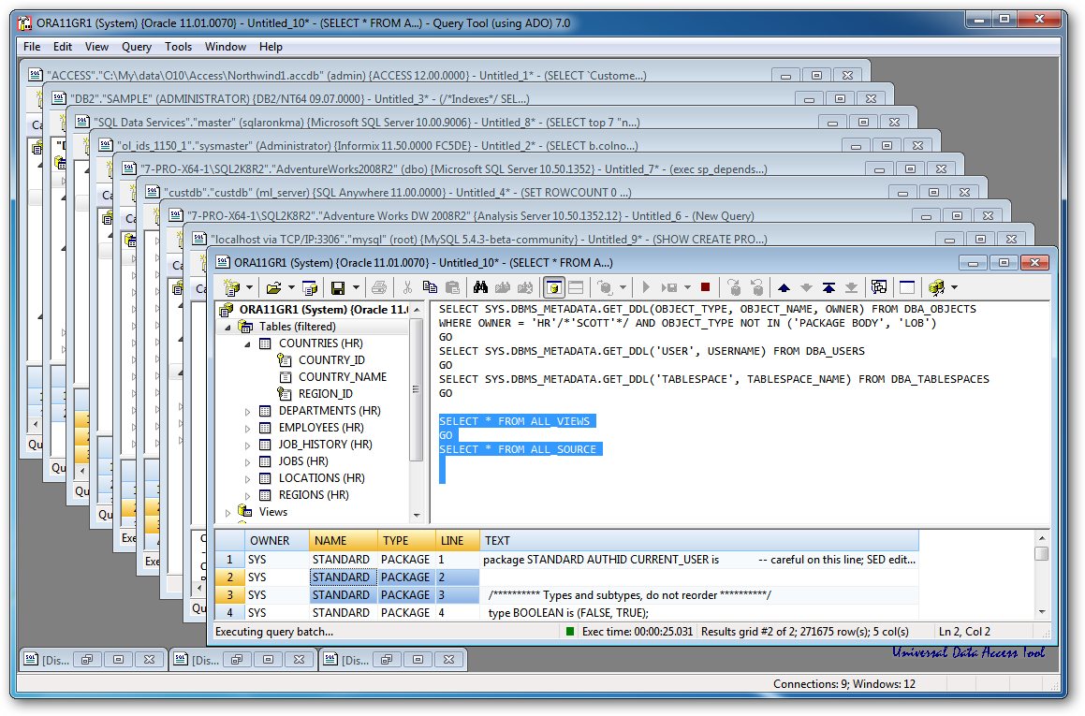The image size is (1085, 716).
Task: Open Find dialog via binoculars icon
Action: tap(480, 286)
